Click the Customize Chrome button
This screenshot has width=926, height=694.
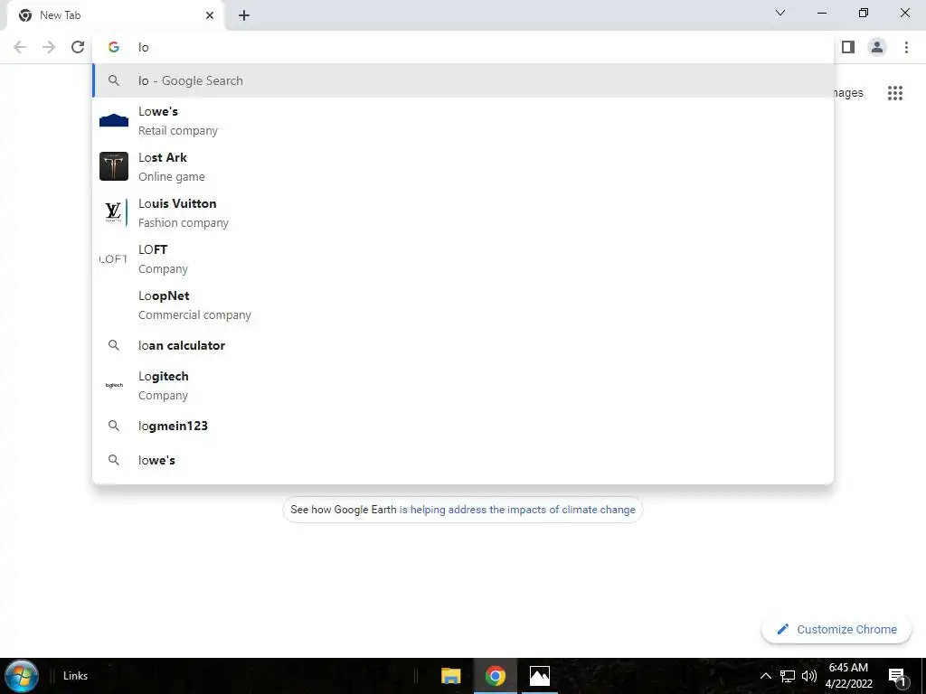click(x=836, y=630)
